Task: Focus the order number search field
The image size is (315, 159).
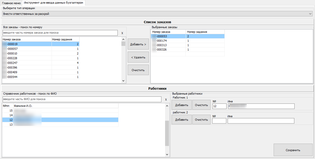Action: (60, 33)
